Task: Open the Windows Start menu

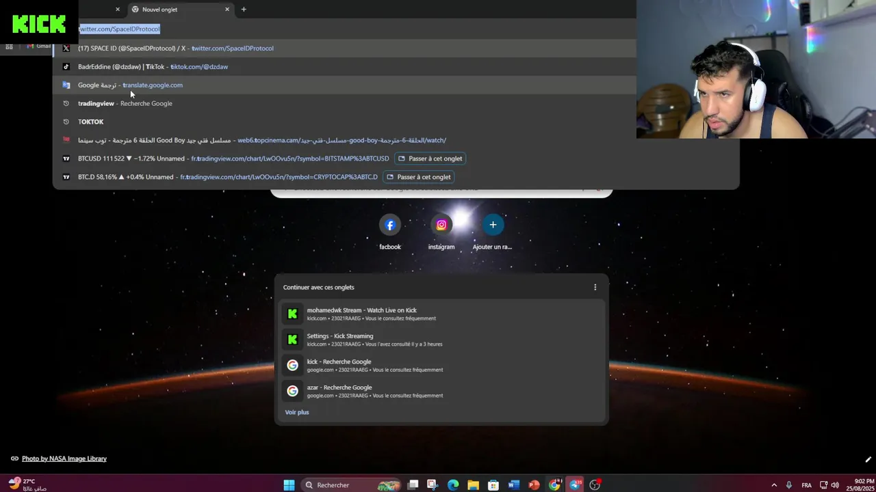Action: [x=289, y=485]
